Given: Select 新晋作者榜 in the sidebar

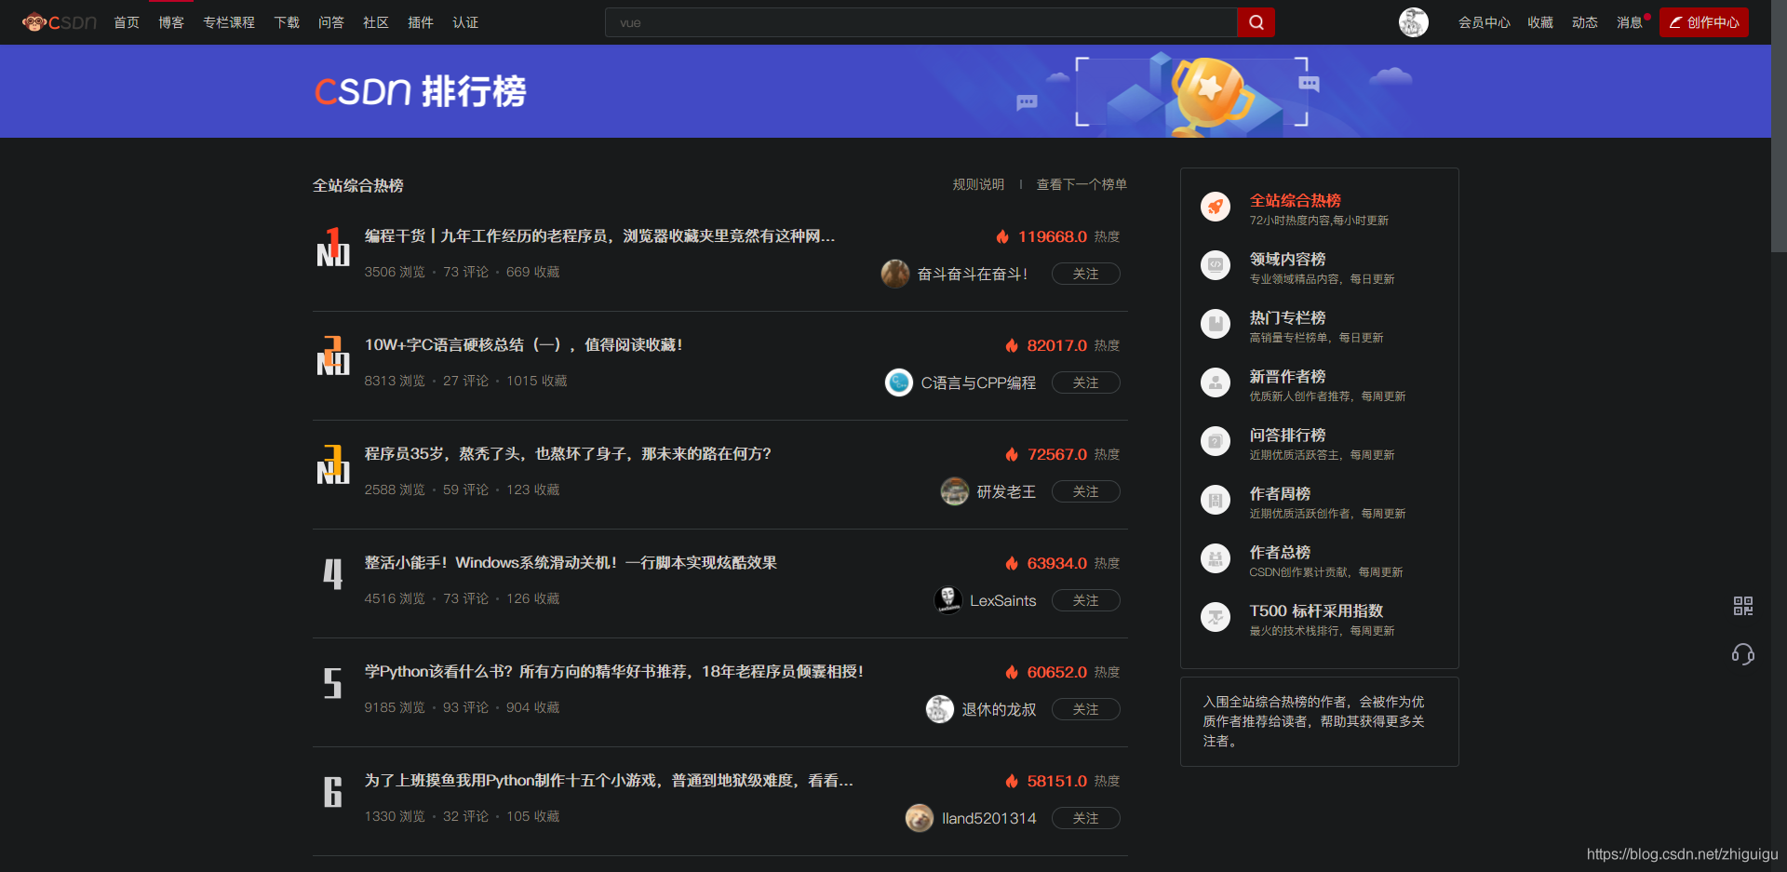Looking at the screenshot, I should pos(1287,376).
